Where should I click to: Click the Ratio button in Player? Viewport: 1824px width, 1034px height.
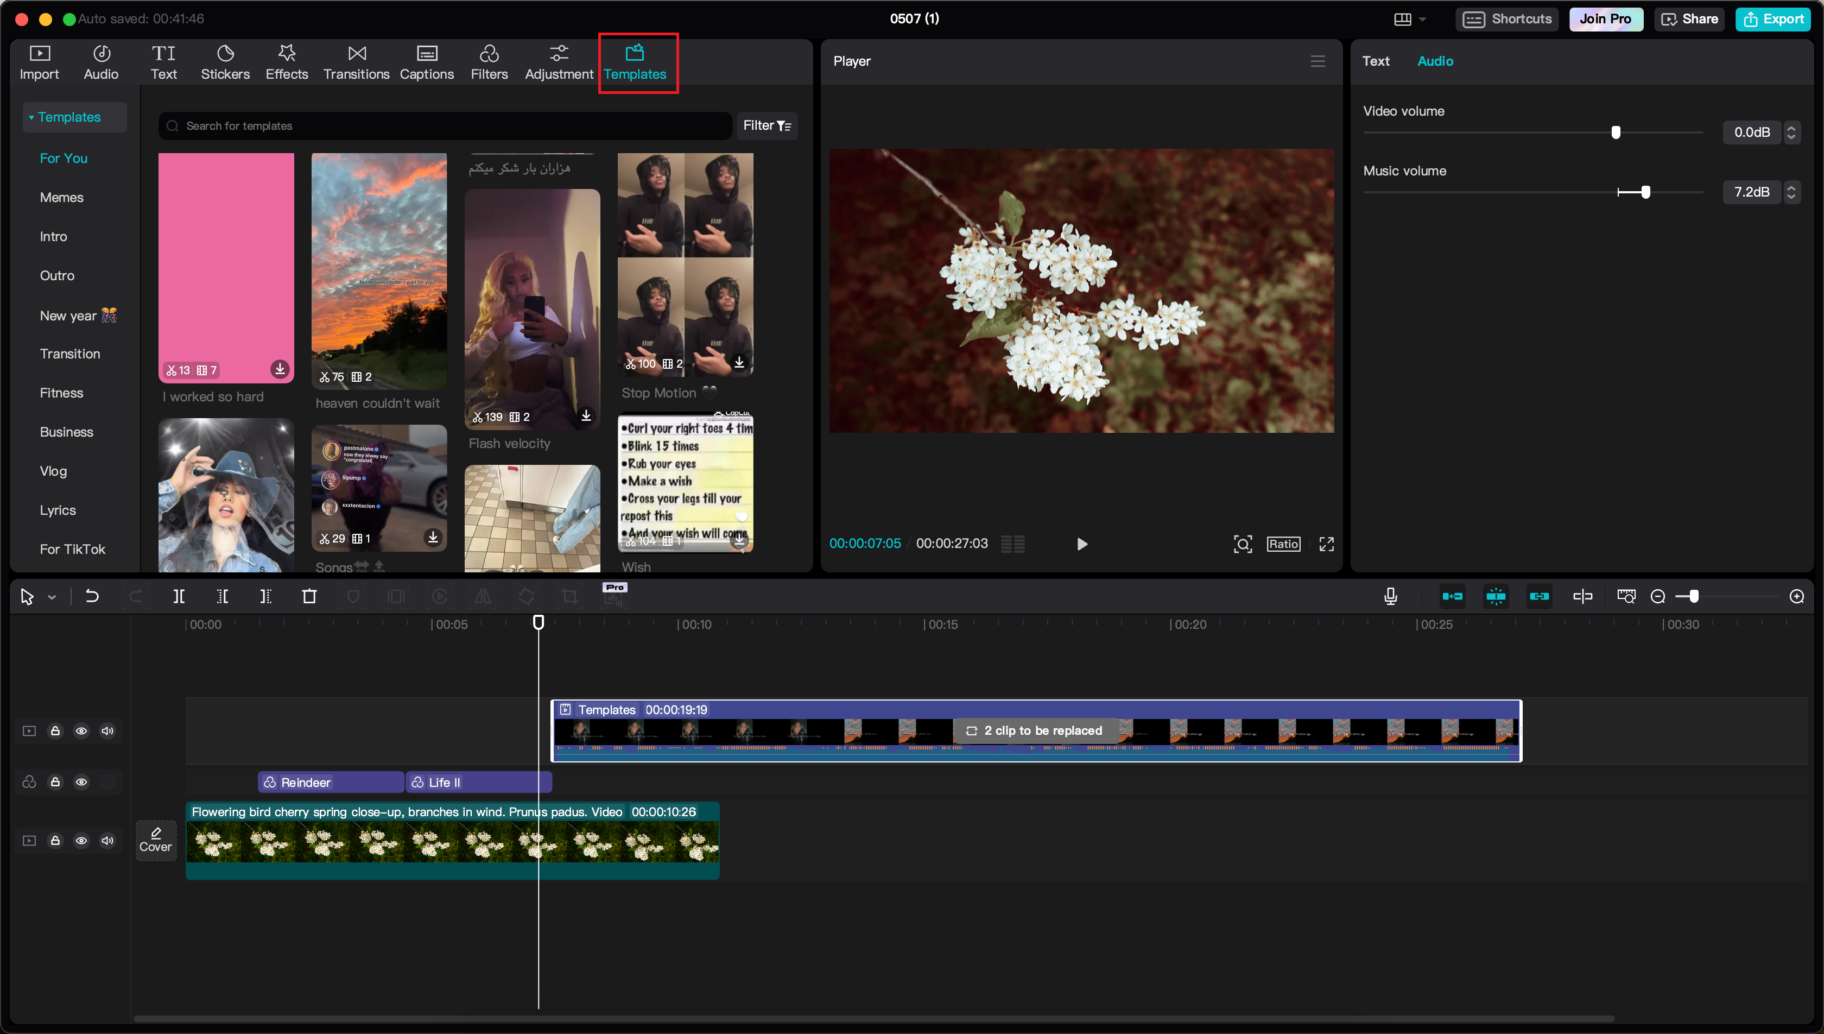click(1283, 544)
